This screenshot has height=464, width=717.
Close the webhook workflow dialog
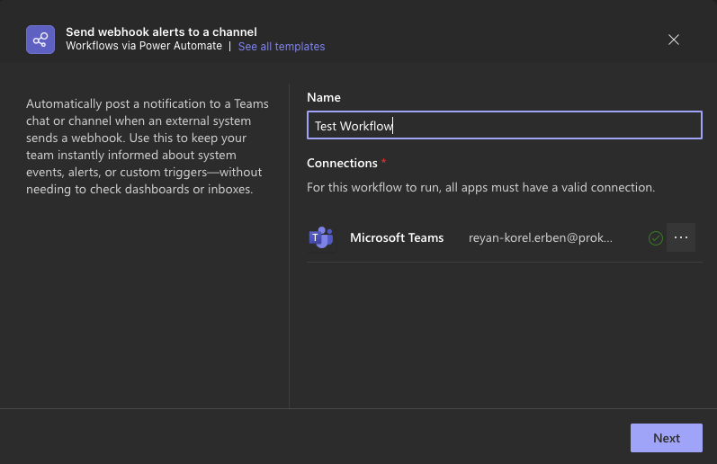pyautogui.click(x=674, y=40)
